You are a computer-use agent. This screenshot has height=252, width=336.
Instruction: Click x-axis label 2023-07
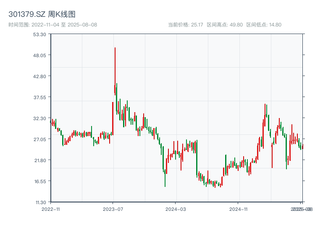[x=113, y=209]
